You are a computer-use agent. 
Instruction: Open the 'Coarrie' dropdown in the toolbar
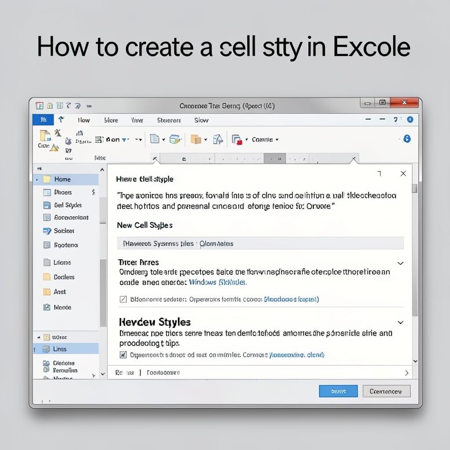tap(265, 139)
